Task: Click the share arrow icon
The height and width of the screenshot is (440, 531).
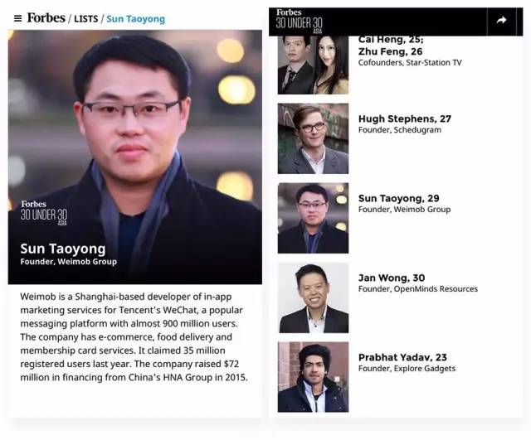Action: (501, 20)
